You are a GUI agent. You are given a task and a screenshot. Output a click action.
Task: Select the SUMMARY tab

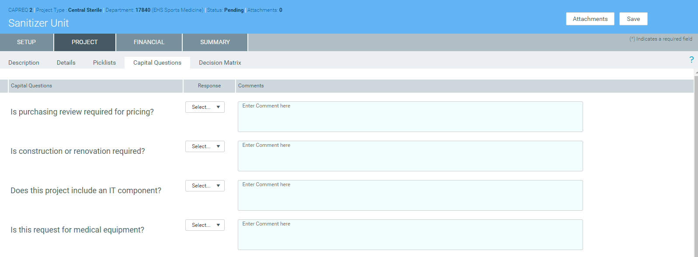pos(215,42)
